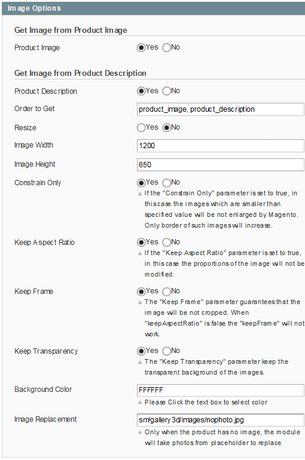This screenshot has height=460, width=305.
Task: Click the Image Replacement path field
Action: [221, 420]
